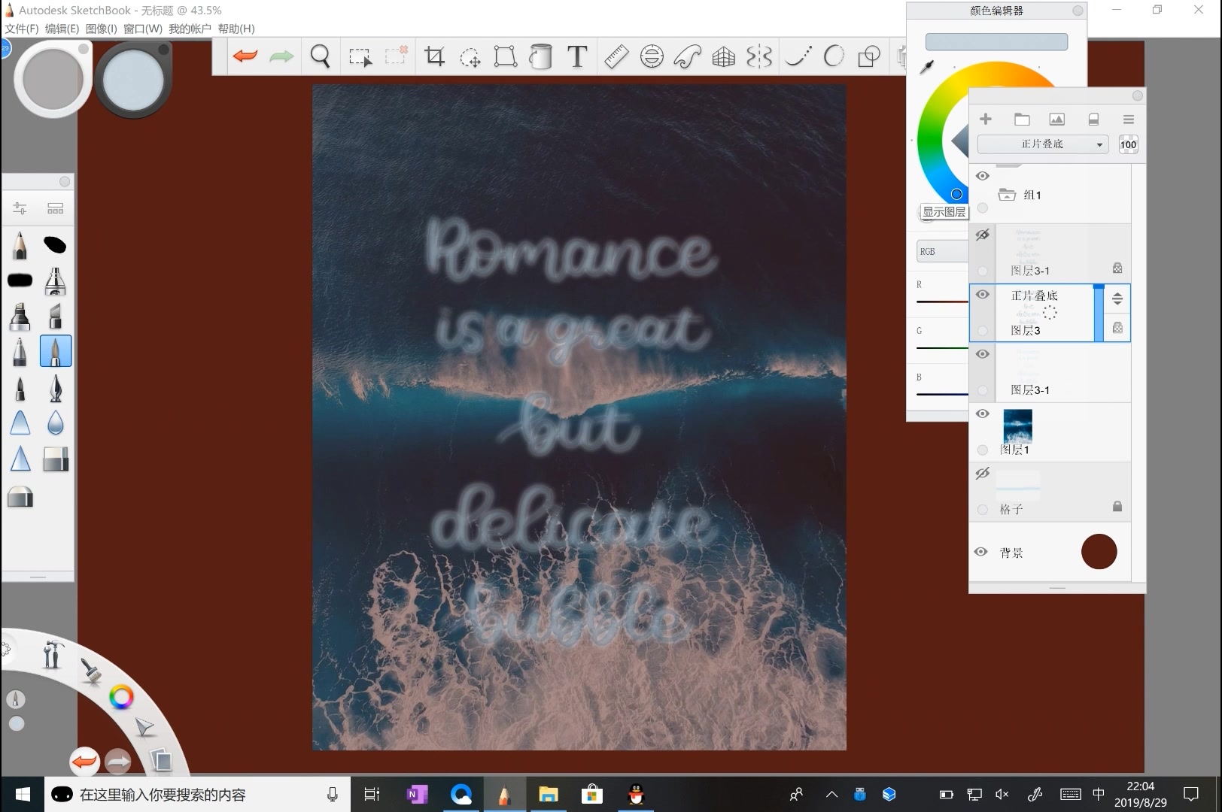Open QQ from the Windows taskbar
This screenshot has width=1222, height=812.
636,794
